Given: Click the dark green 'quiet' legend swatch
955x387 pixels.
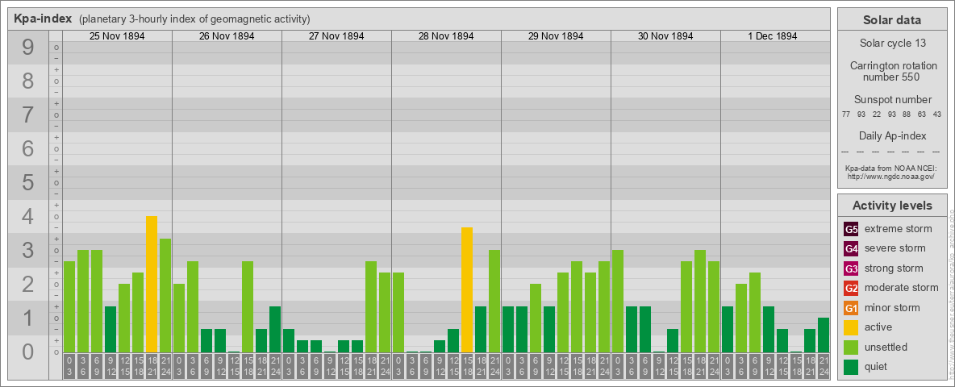Looking at the screenshot, I should tap(851, 367).
